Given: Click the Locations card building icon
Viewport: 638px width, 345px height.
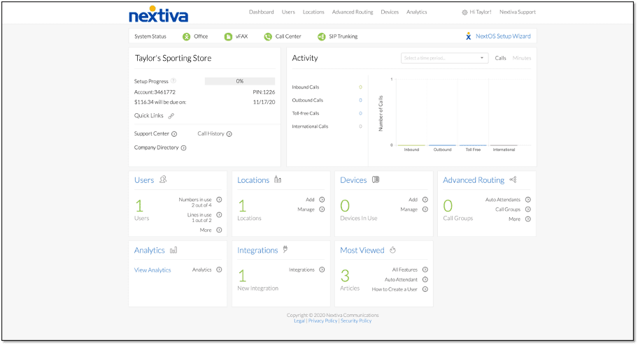Looking at the screenshot, I should (x=278, y=179).
